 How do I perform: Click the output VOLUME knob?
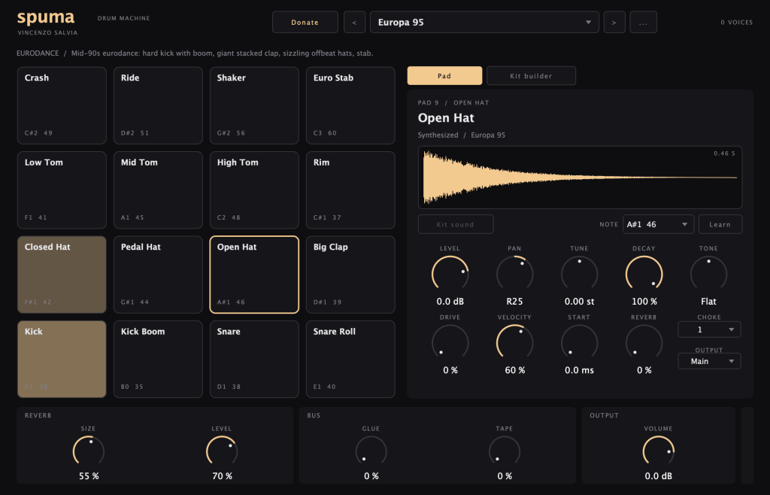[x=659, y=451]
